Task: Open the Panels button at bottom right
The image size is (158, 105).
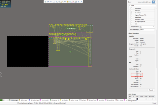Action: pos(155,103)
